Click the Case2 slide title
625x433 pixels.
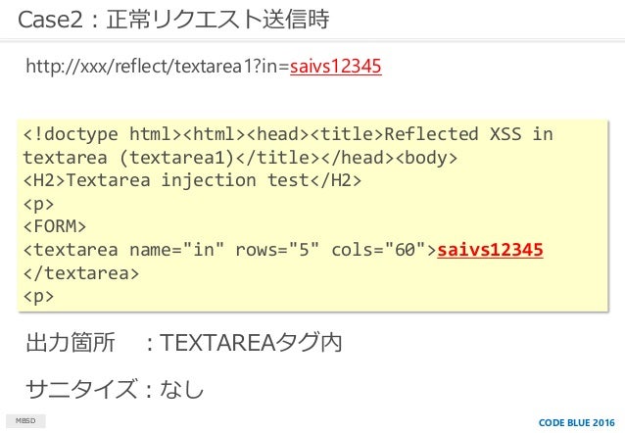(173, 20)
